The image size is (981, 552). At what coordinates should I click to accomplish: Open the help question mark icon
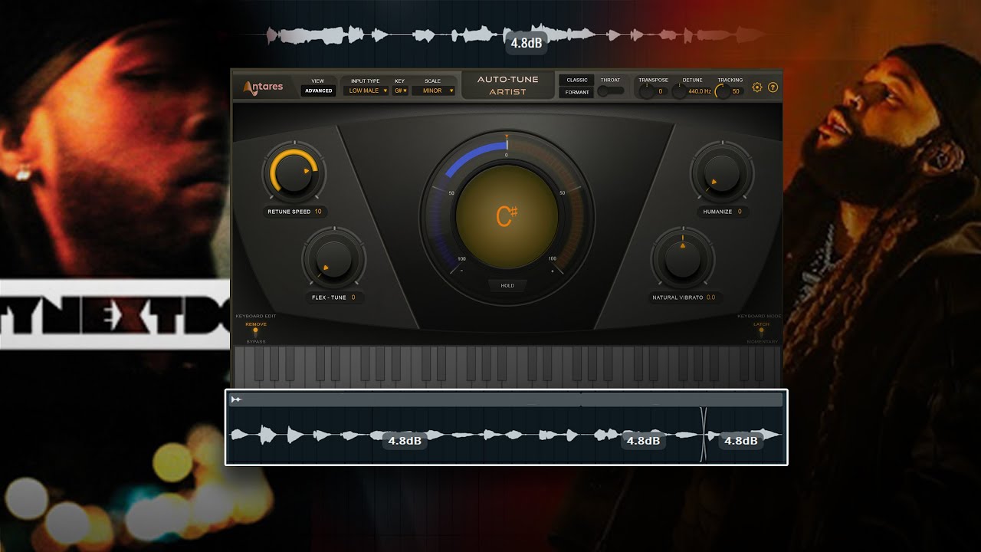point(773,87)
